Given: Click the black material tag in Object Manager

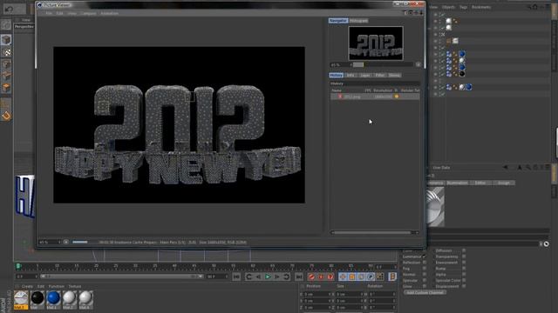Looking at the screenshot, I should click(x=462, y=74).
